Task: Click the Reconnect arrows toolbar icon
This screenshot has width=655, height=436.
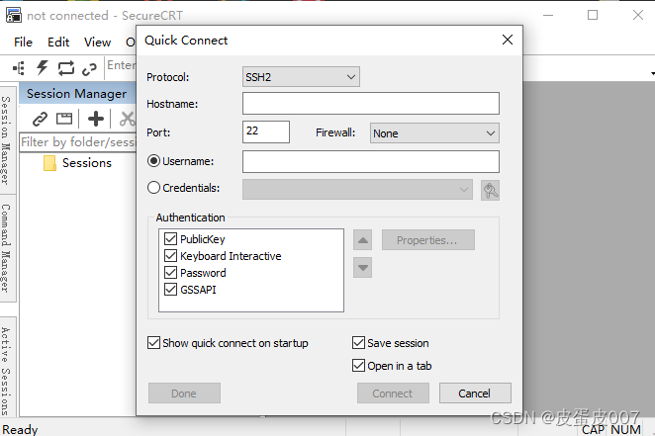Action: [66, 68]
